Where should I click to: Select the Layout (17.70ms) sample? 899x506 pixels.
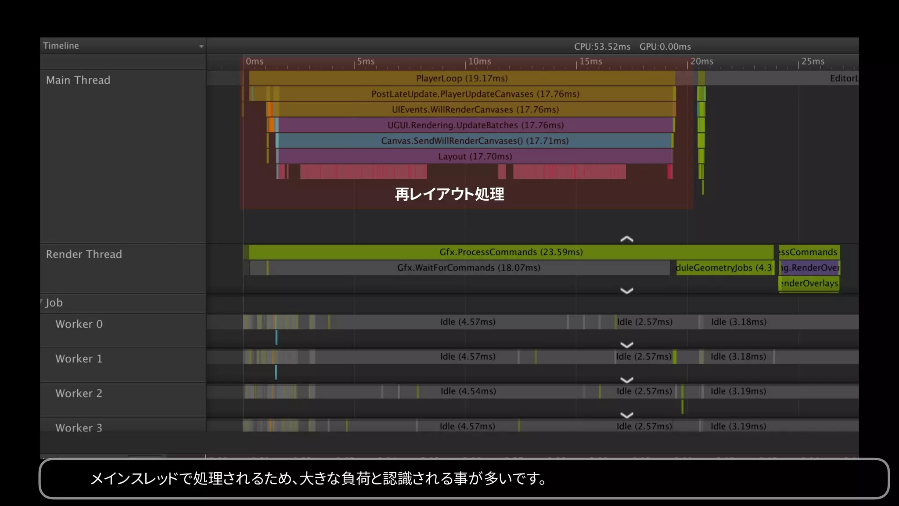point(475,156)
